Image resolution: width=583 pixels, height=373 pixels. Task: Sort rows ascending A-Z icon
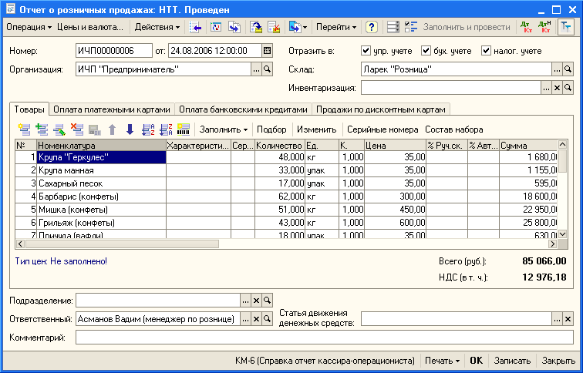148,129
